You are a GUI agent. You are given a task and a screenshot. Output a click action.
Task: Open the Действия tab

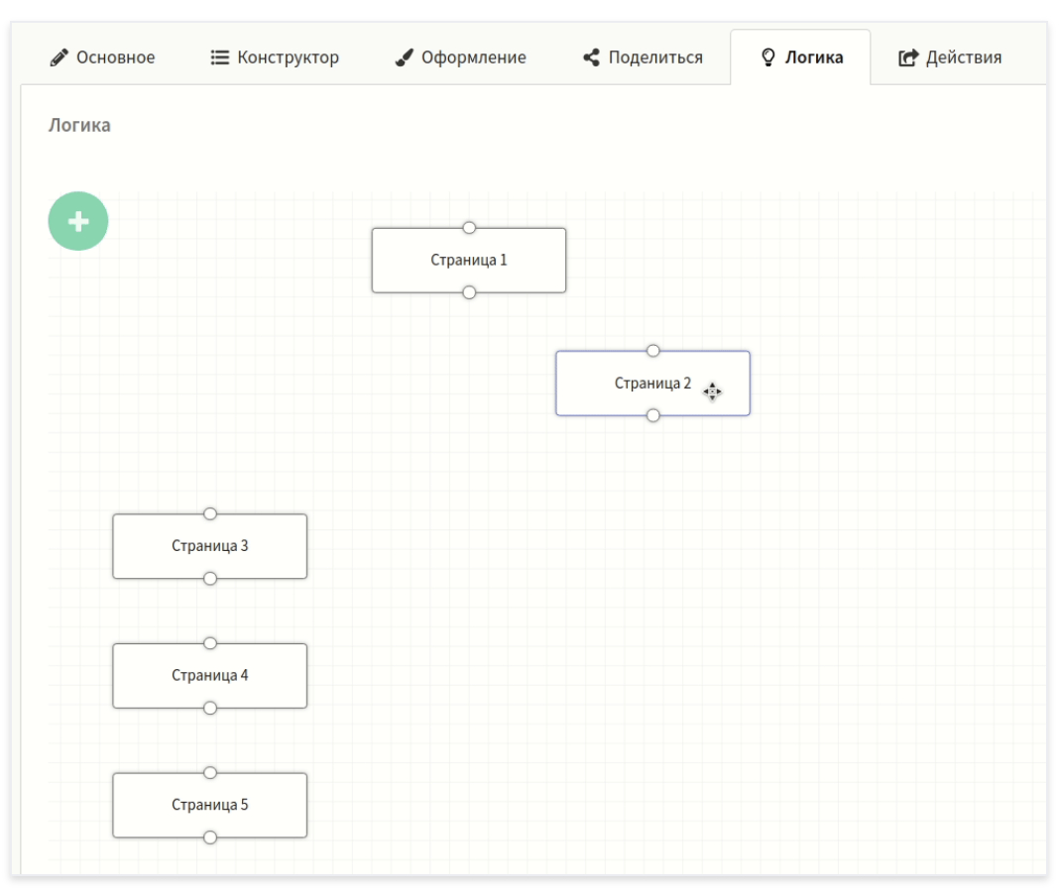pos(950,57)
